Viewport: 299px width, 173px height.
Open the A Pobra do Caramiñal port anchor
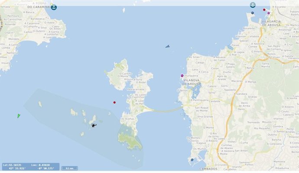pyautogui.click(x=54, y=7)
